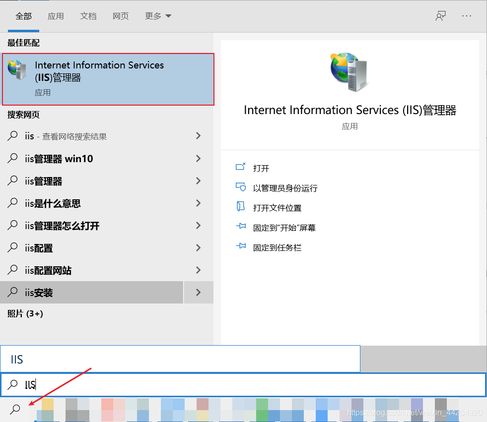The image size is (487, 422).
Task: Click 打开 in the preview actions
Action: [x=261, y=168]
